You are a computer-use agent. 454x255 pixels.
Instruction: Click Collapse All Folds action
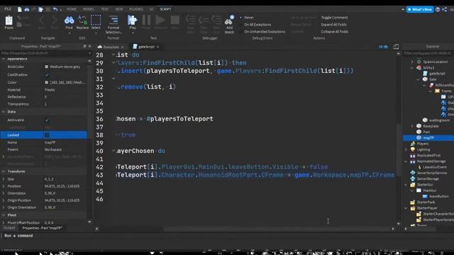click(335, 31)
